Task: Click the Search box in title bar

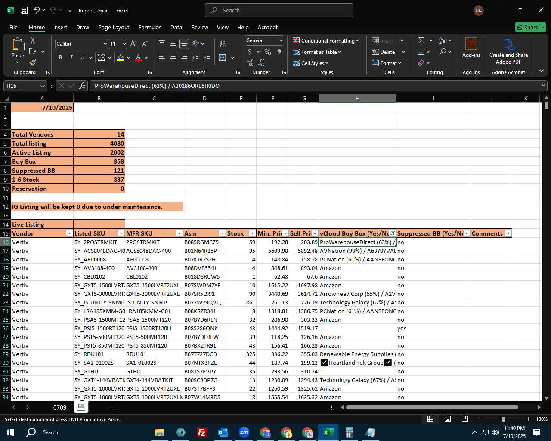Action: click(279, 10)
